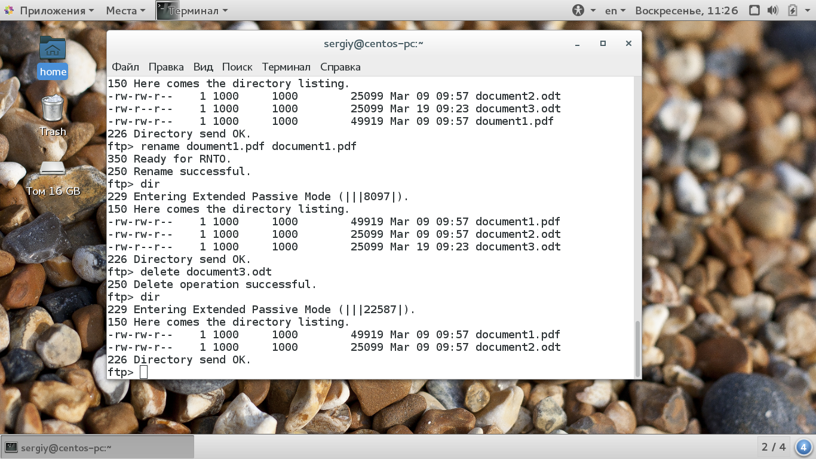Open the Справка menu

[x=340, y=67]
